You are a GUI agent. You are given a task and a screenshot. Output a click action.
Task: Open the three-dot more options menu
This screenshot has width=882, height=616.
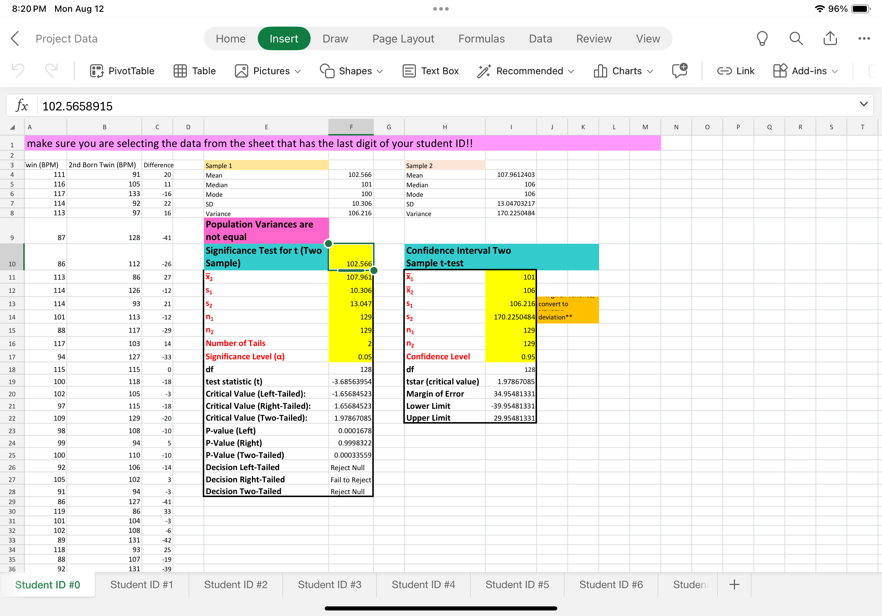tap(864, 38)
